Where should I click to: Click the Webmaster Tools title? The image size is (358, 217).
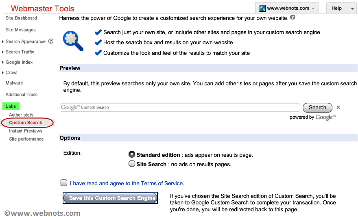pyautogui.click(x=42, y=9)
